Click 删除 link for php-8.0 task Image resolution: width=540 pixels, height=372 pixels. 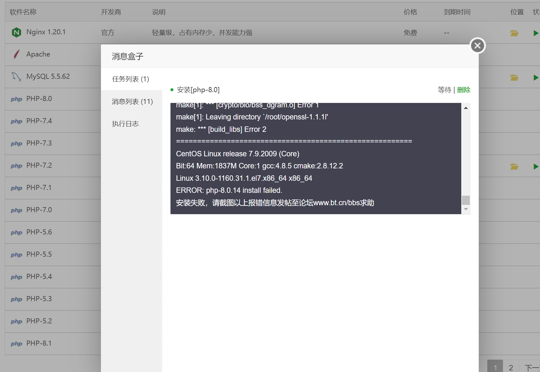[x=463, y=90]
